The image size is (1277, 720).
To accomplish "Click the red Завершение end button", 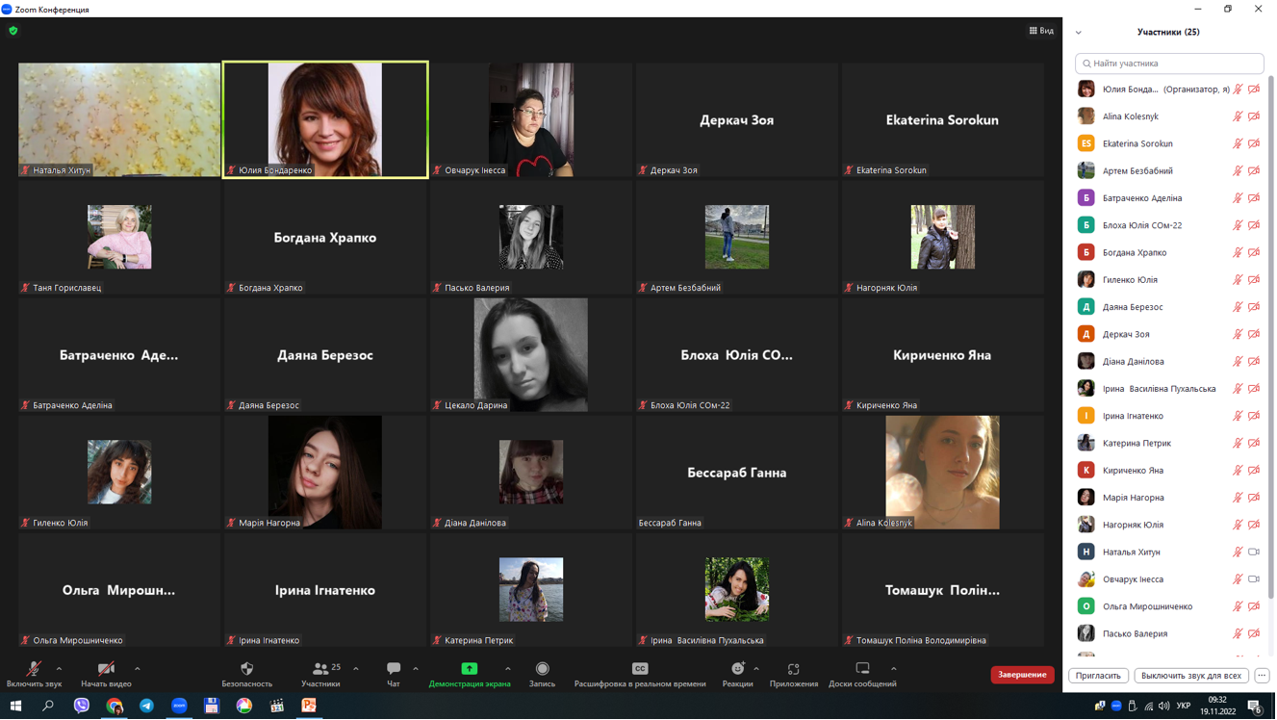I will coord(1022,675).
